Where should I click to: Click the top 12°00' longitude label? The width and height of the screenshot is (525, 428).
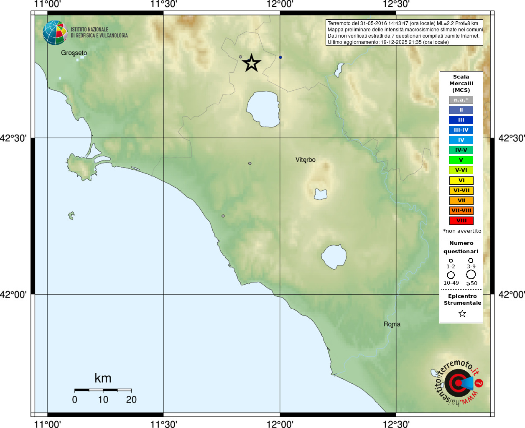(x=280, y=4)
